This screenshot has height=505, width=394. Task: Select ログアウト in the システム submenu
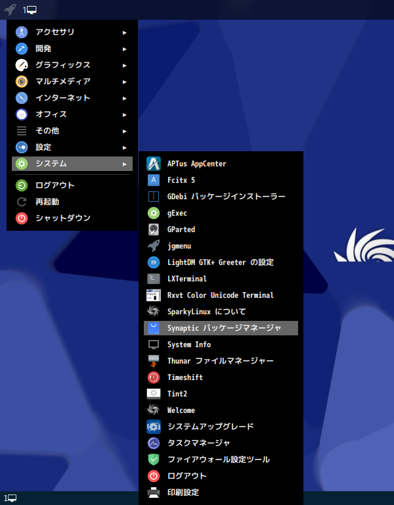221,475
